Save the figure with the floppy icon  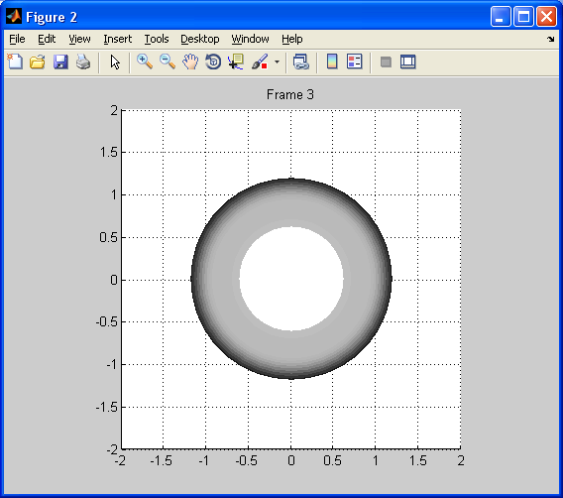point(60,62)
